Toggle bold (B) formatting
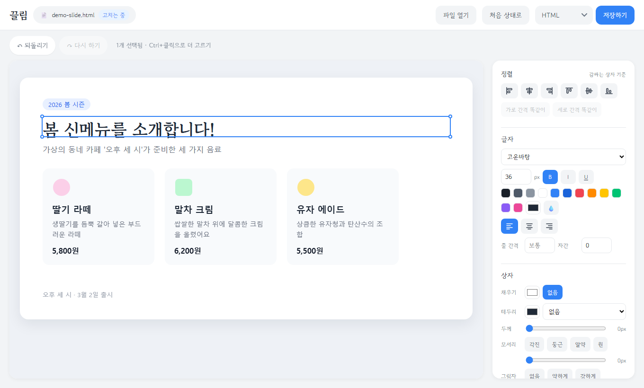This screenshot has height=388, width=644. 550,177
